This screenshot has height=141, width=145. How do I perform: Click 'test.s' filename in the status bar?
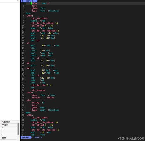point(38,137)
